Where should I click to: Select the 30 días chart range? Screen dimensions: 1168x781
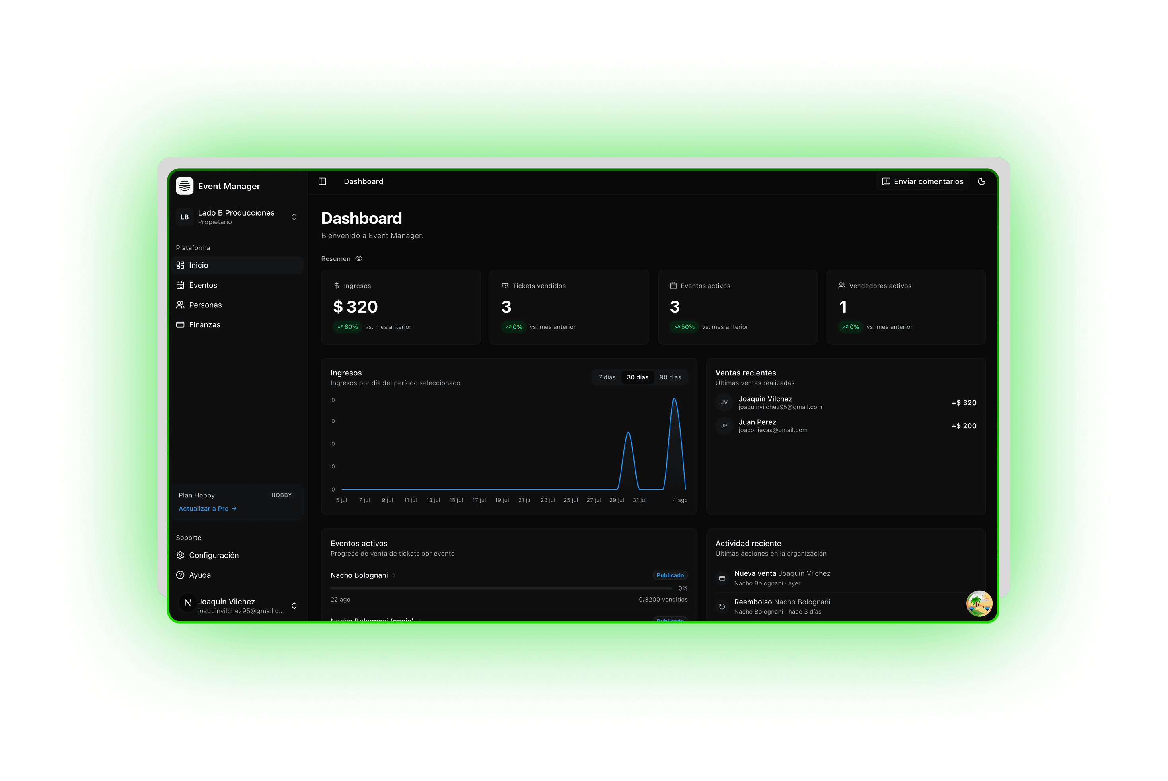tap(637, 377)
